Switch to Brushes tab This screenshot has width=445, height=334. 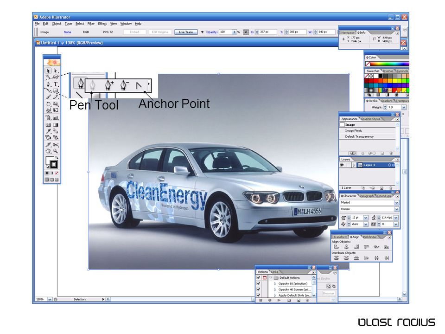click(x=388, y=71)
